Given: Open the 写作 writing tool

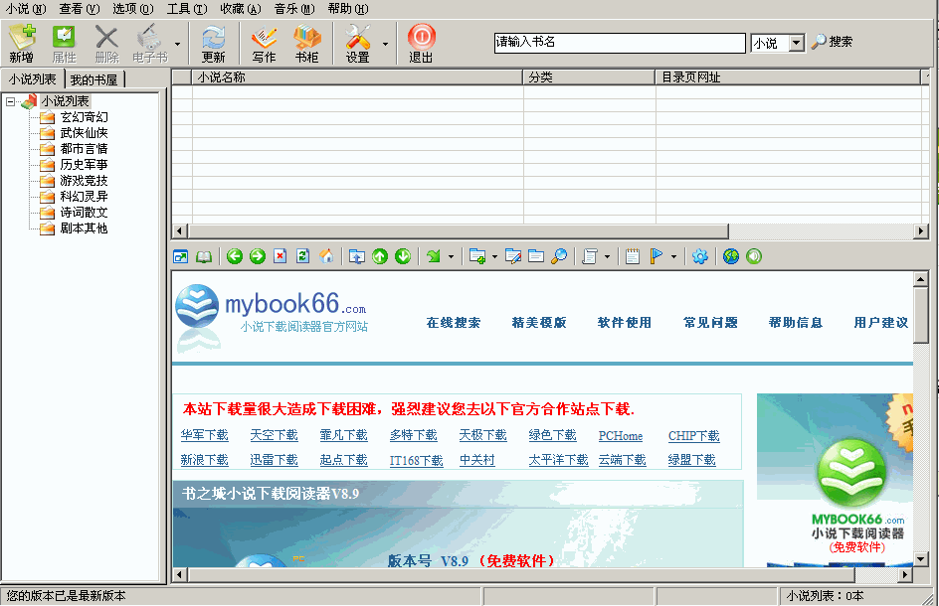Looking at the screenshot, I should [x=264, y=44].
